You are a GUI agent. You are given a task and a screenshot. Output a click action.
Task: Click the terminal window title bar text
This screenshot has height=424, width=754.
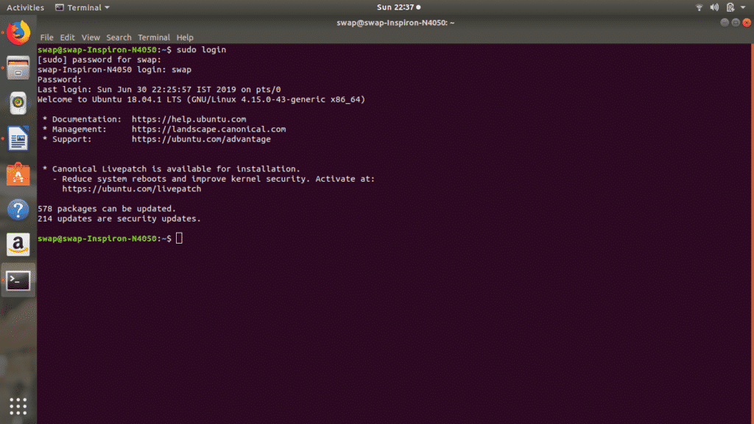pyautogui.click(x=395, y=23)
